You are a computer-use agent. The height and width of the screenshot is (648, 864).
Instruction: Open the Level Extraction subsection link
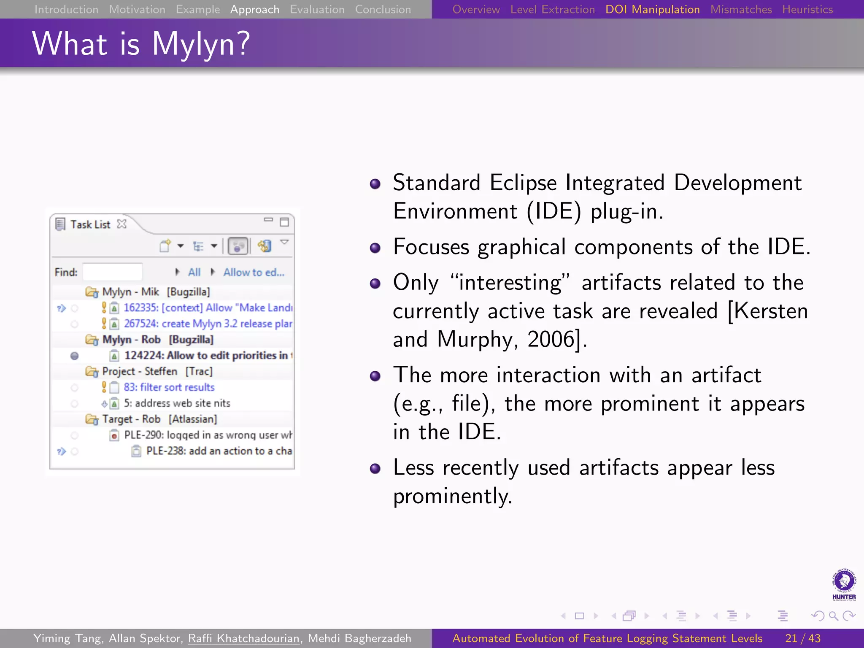[x=552, y=9]
